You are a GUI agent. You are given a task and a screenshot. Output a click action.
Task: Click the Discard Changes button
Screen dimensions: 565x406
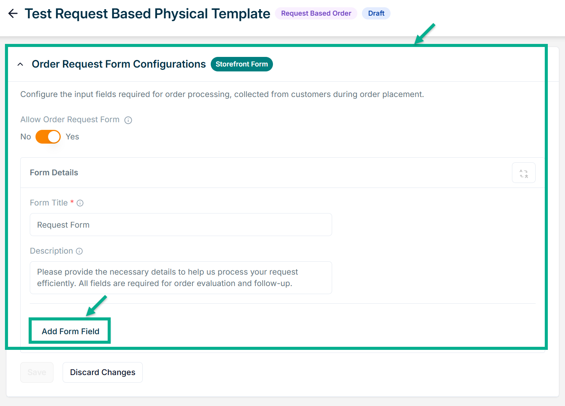click(x=103, y=372)
